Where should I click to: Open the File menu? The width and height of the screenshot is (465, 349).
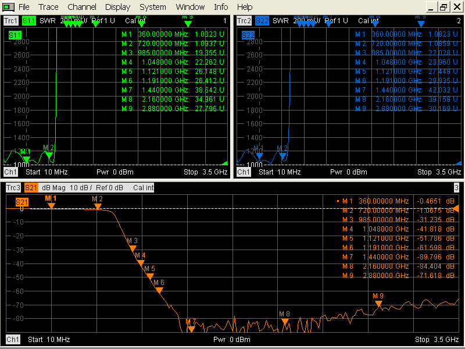pyautogui.click(x=24, y=7)
